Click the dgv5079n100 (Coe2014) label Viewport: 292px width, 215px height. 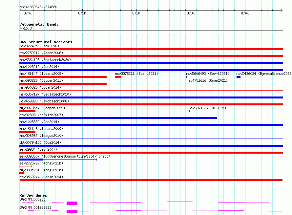click(x=40, y=142)
